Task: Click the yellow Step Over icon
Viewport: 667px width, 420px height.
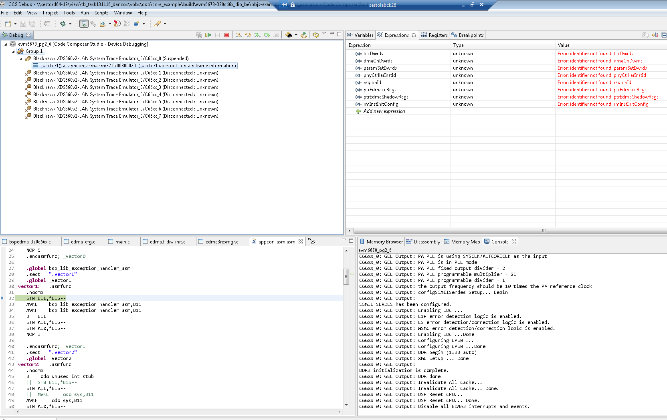Action: [x=248, y=35]
